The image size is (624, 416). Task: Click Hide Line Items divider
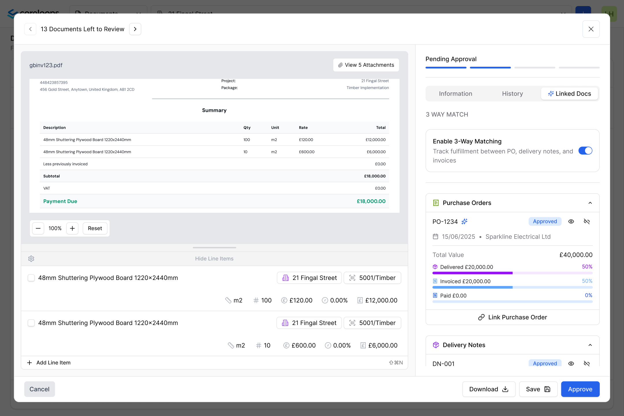click(x=214, y=259)
